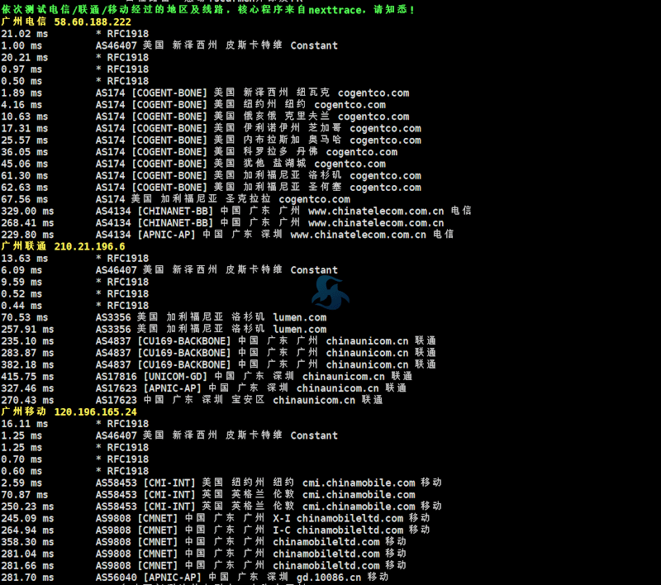Select '芝加哥' in the 17.31 ms row
The image size is (661, 585).
[325, 128]
